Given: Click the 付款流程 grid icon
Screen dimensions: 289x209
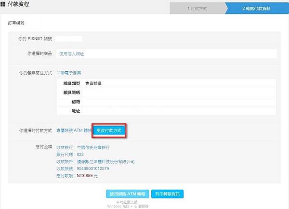Looking at the screenshot, I should pyautogui.click(x=3, y=4).
